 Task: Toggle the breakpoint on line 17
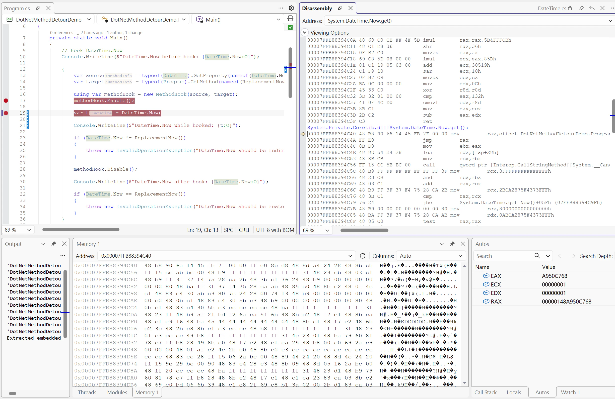click(6, 101)
